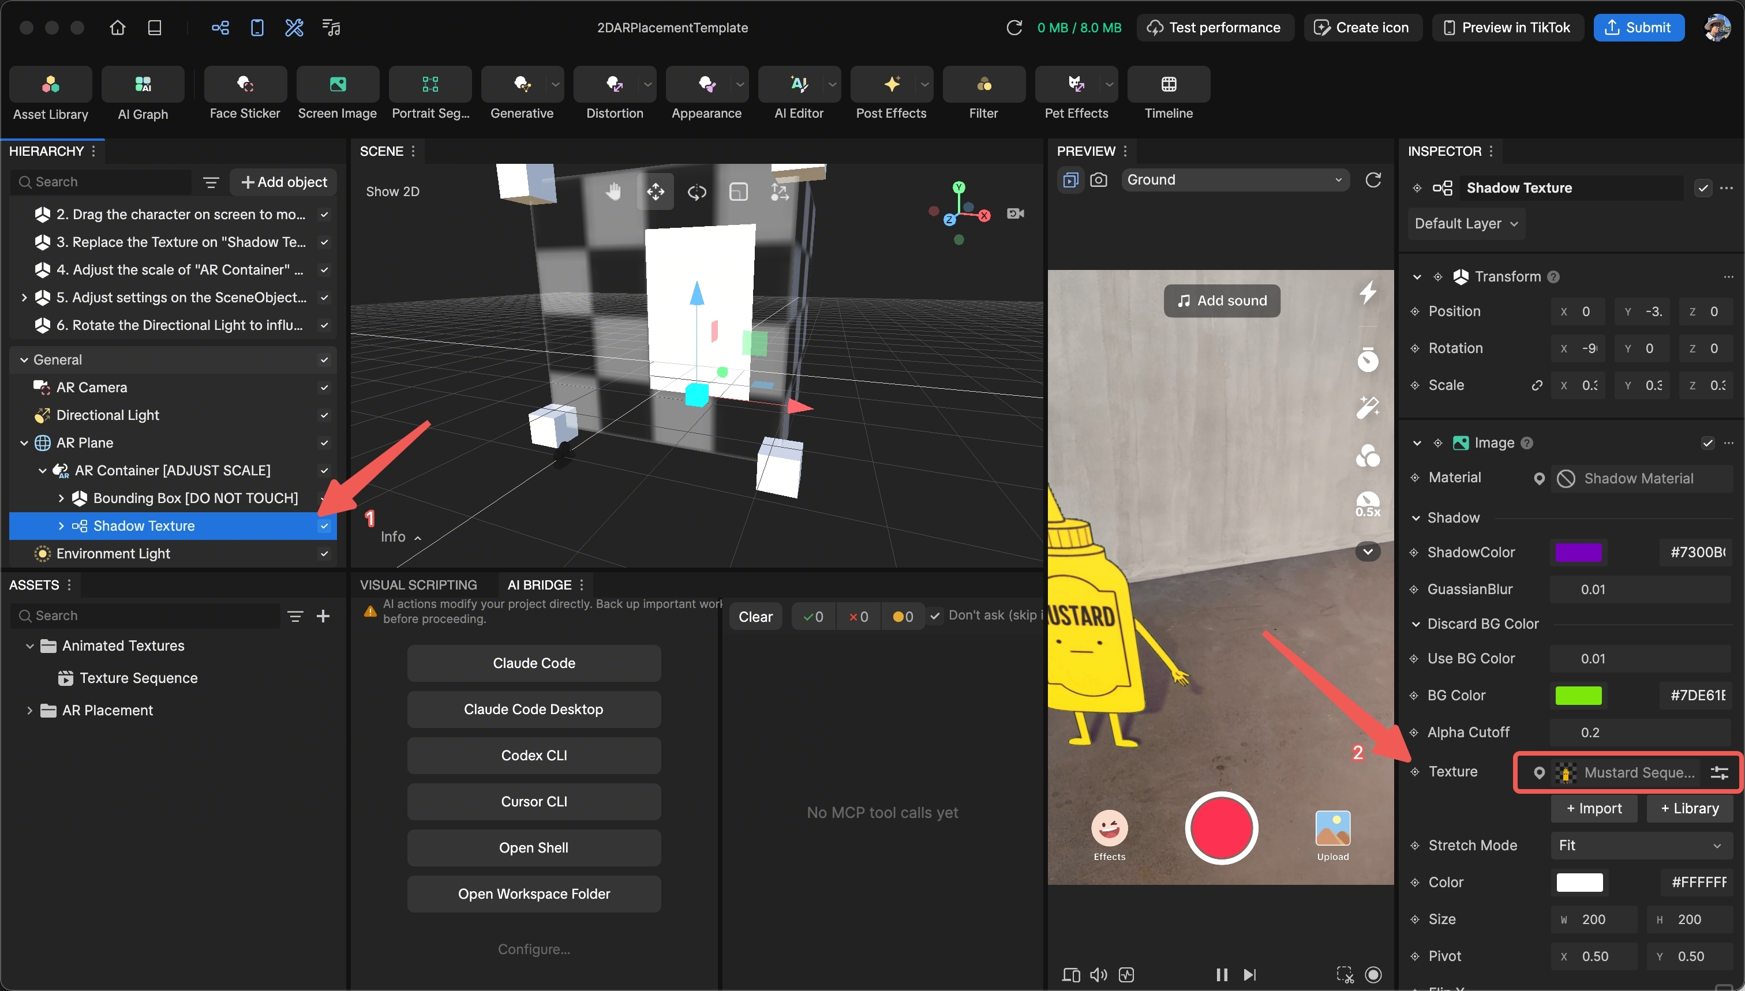Switch to the Visual Scripting tab

[x=418, y=585]
